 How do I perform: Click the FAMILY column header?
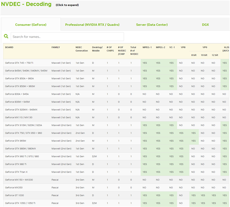[x=56, y=47]
